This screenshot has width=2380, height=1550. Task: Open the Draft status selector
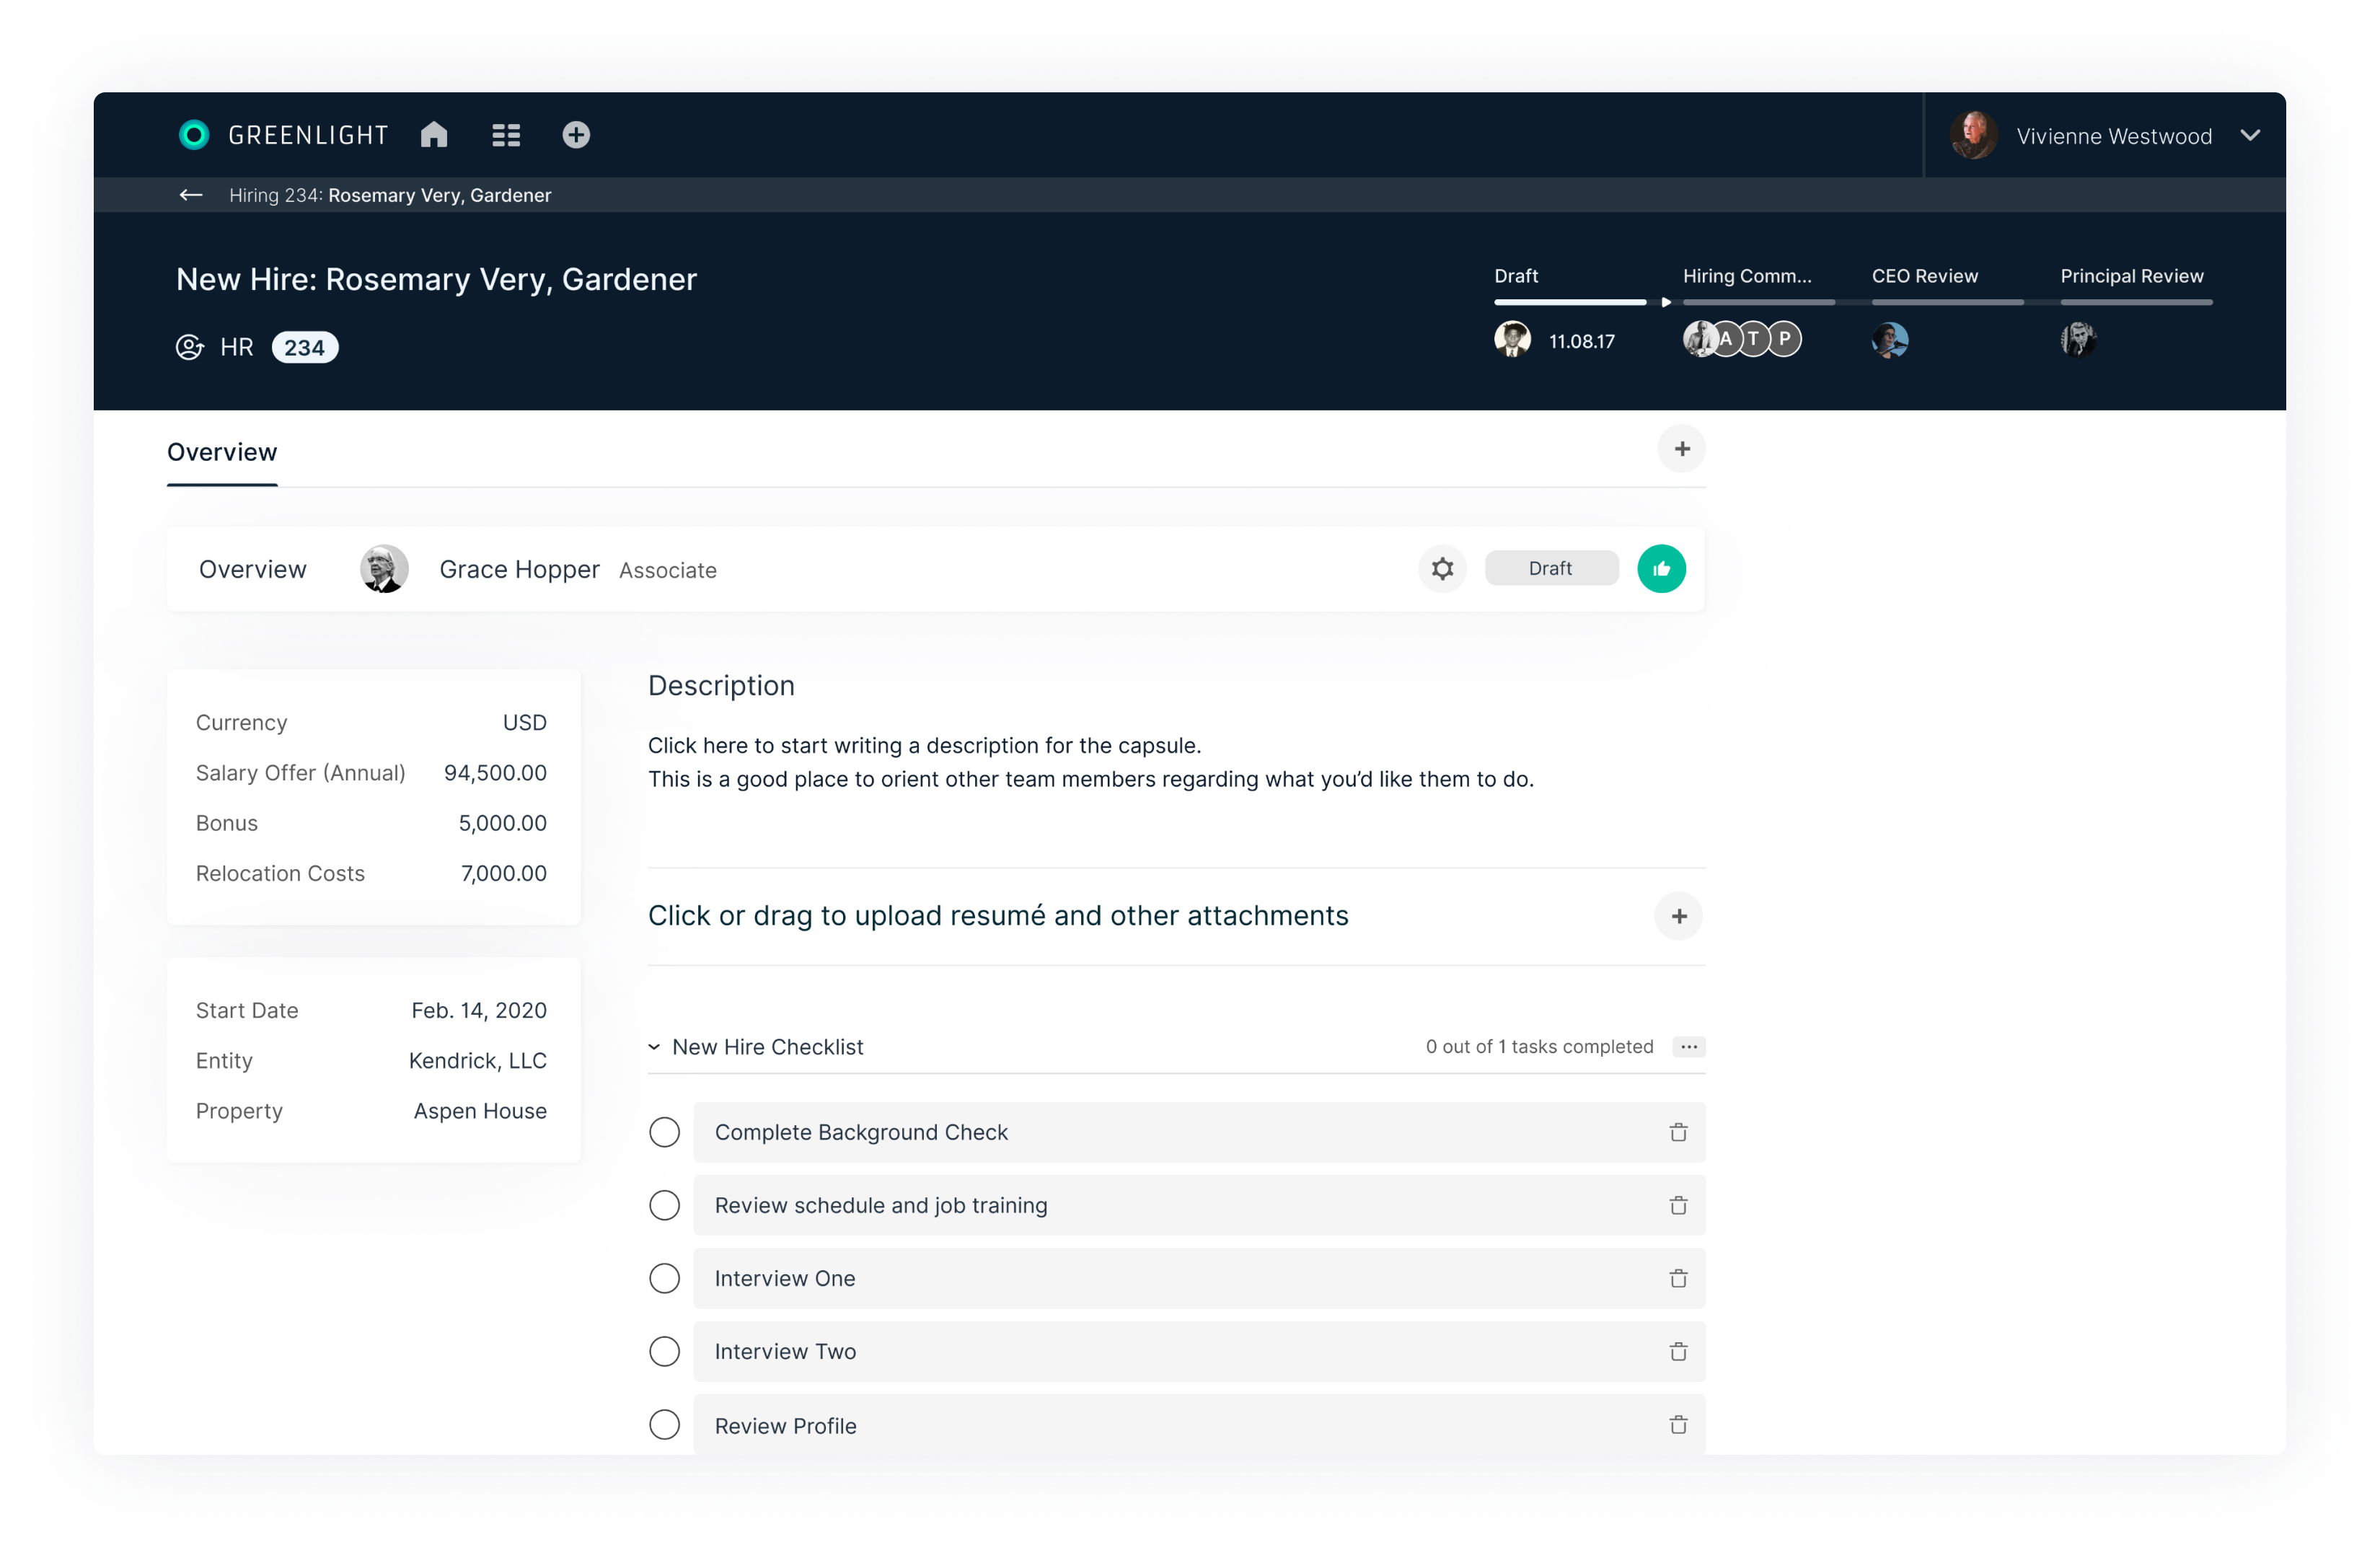point(1551,568)
